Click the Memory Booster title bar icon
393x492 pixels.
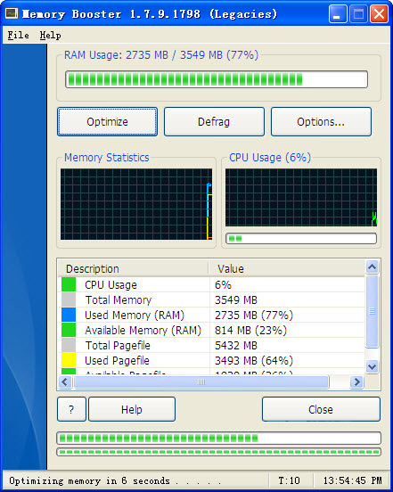pos(12,13)
